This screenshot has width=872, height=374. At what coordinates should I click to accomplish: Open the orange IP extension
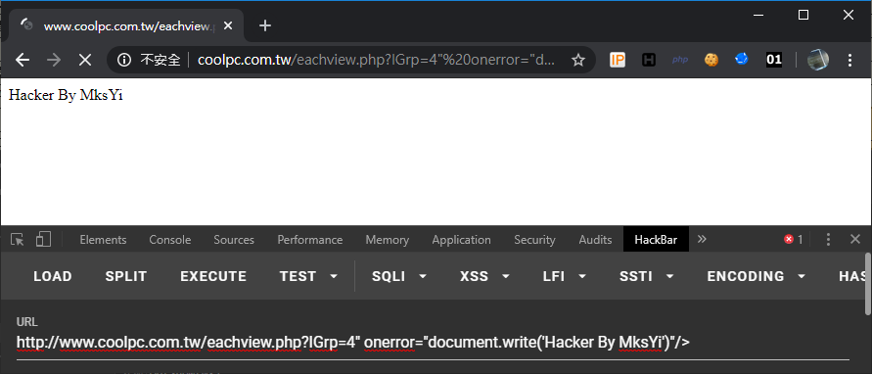tap(618, 60)
